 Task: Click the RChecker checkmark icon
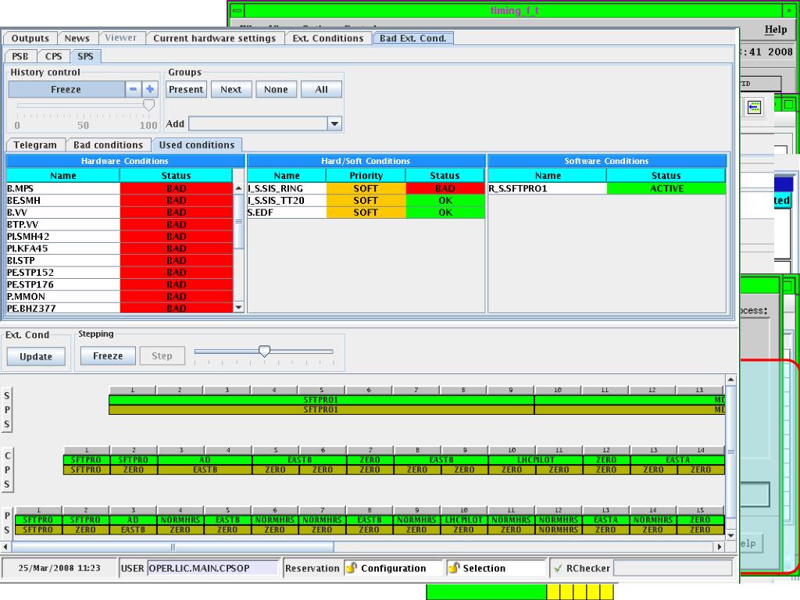558,568
